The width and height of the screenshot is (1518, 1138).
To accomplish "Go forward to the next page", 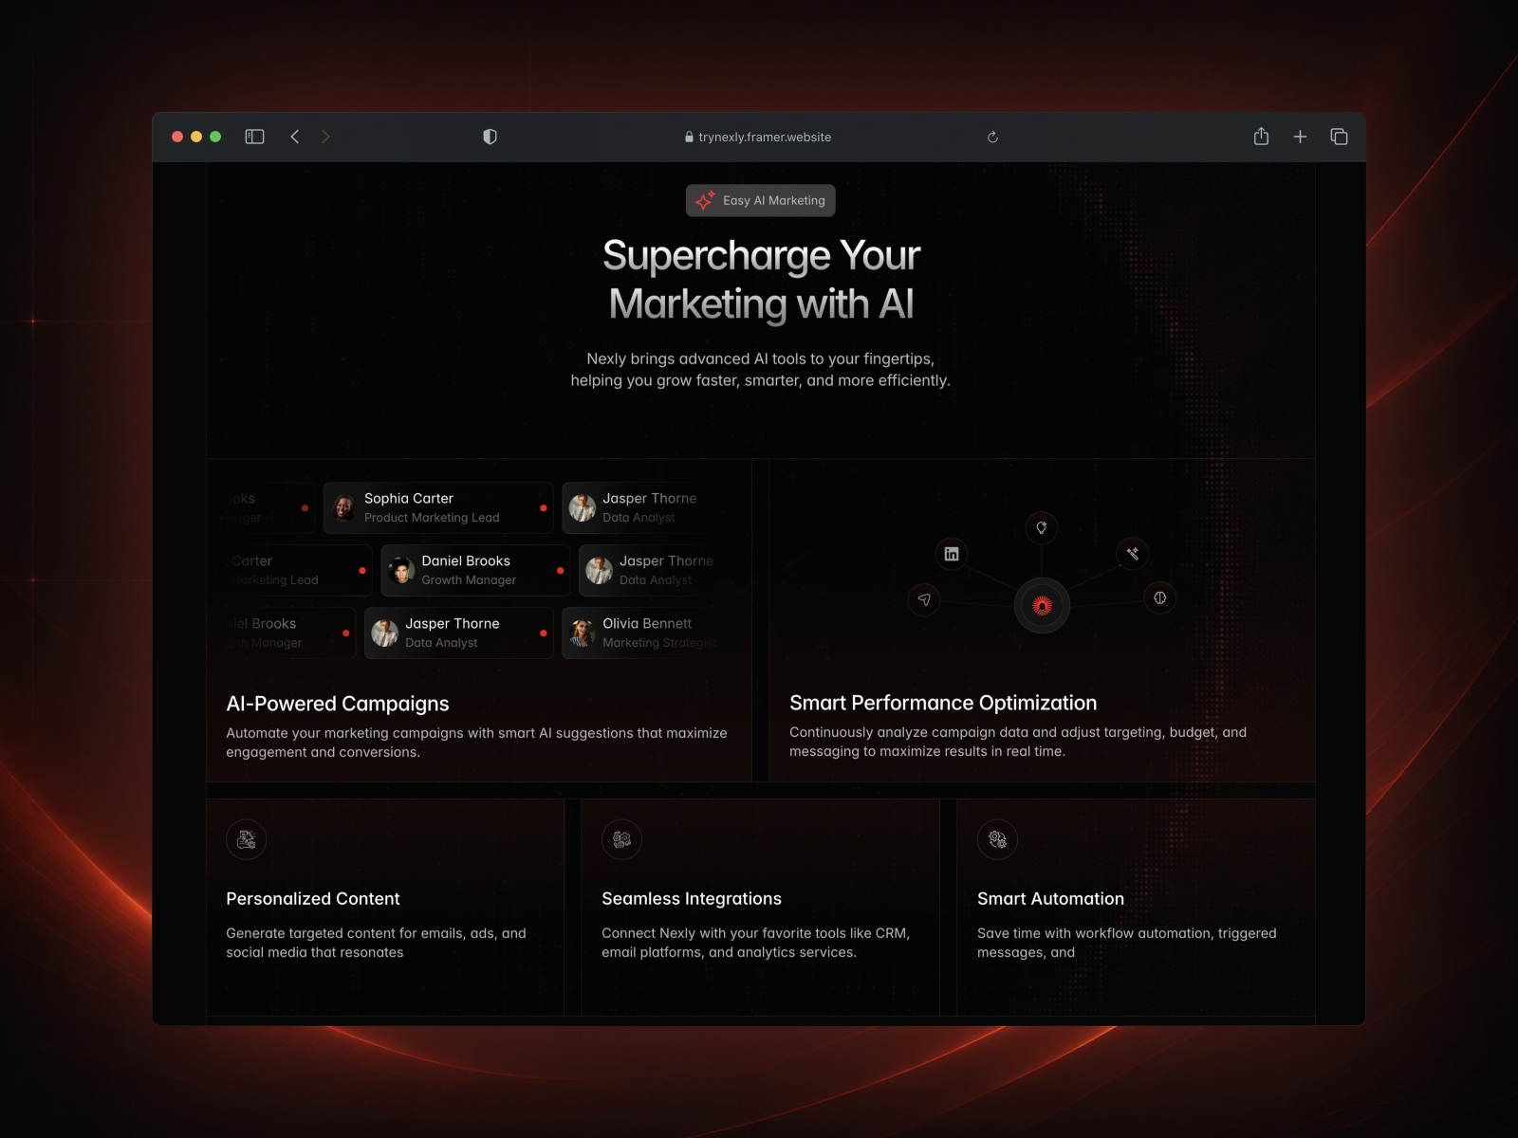I will click(325, 137).
